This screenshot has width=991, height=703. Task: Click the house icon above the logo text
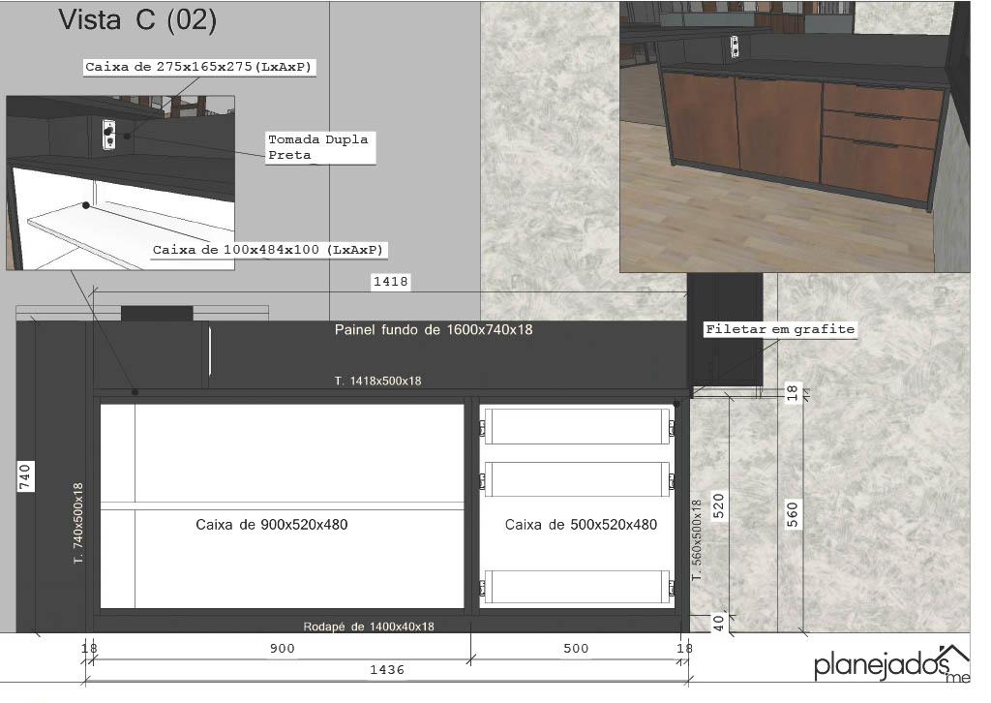click(955, 654)
